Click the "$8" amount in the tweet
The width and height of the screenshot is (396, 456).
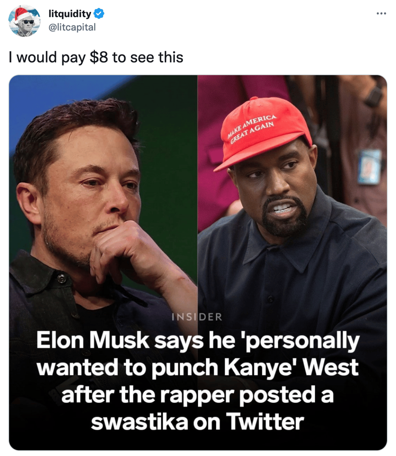click(99, 57)
